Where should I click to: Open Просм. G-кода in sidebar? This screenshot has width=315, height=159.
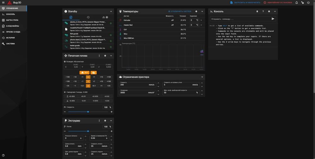click(x=13, y=32)
